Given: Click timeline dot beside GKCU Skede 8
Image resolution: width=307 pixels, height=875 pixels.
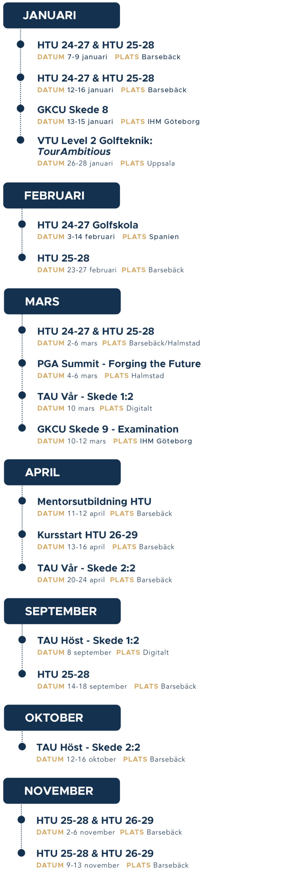Looking at the screenshot, I should coord(20,109).
